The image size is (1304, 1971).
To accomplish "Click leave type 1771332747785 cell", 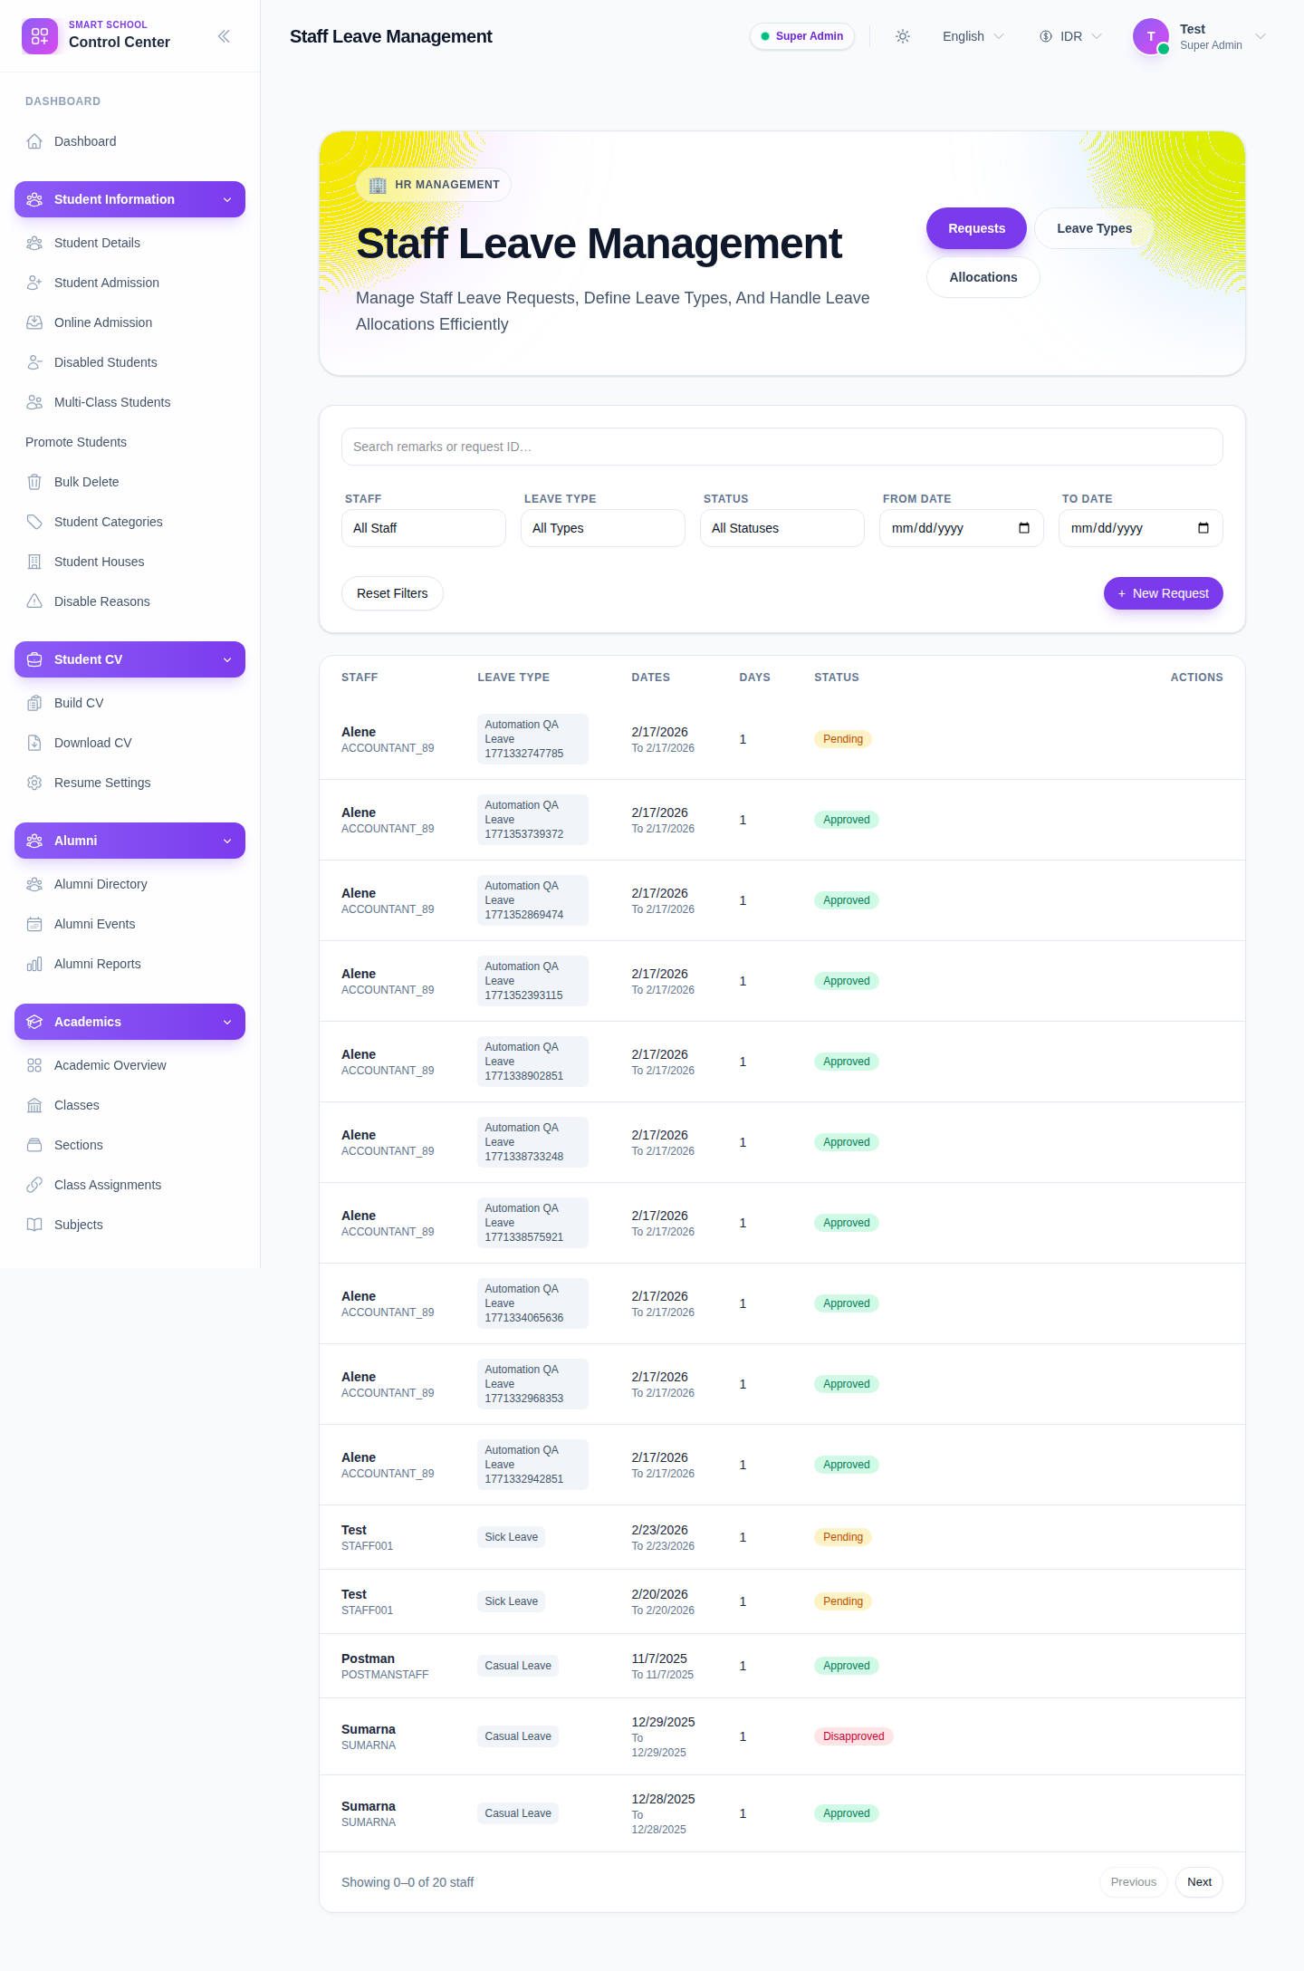I will click(x=532, y=739).
